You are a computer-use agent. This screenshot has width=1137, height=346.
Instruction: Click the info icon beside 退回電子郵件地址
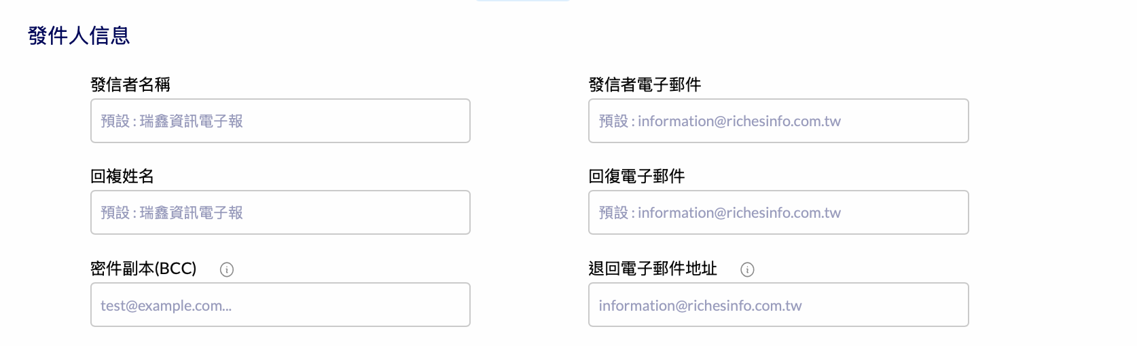(x=747, y=269)
